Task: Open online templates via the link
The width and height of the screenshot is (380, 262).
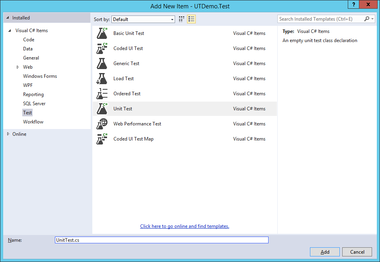Action: (x=184, y=226)
